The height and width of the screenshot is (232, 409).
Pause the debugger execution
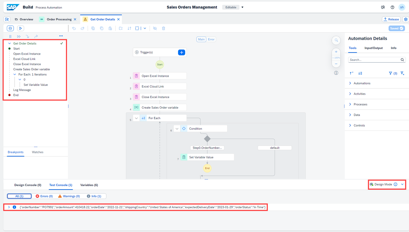pos(10,36)
